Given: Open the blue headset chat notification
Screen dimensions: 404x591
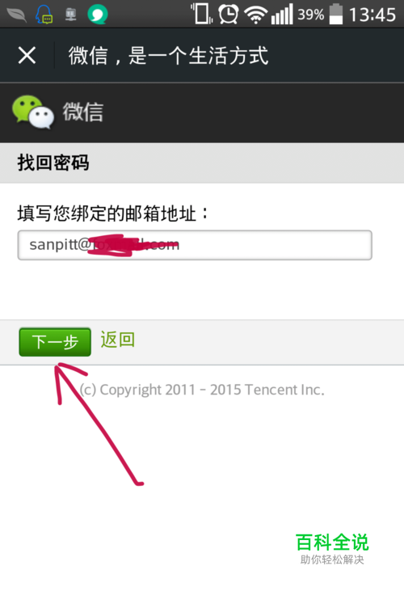Looking at the screenshot, I should 44,15.
